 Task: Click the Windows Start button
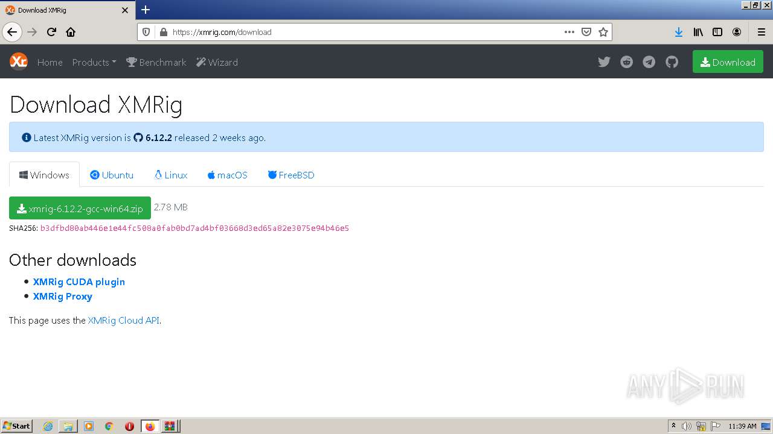[x=17, y=426]
